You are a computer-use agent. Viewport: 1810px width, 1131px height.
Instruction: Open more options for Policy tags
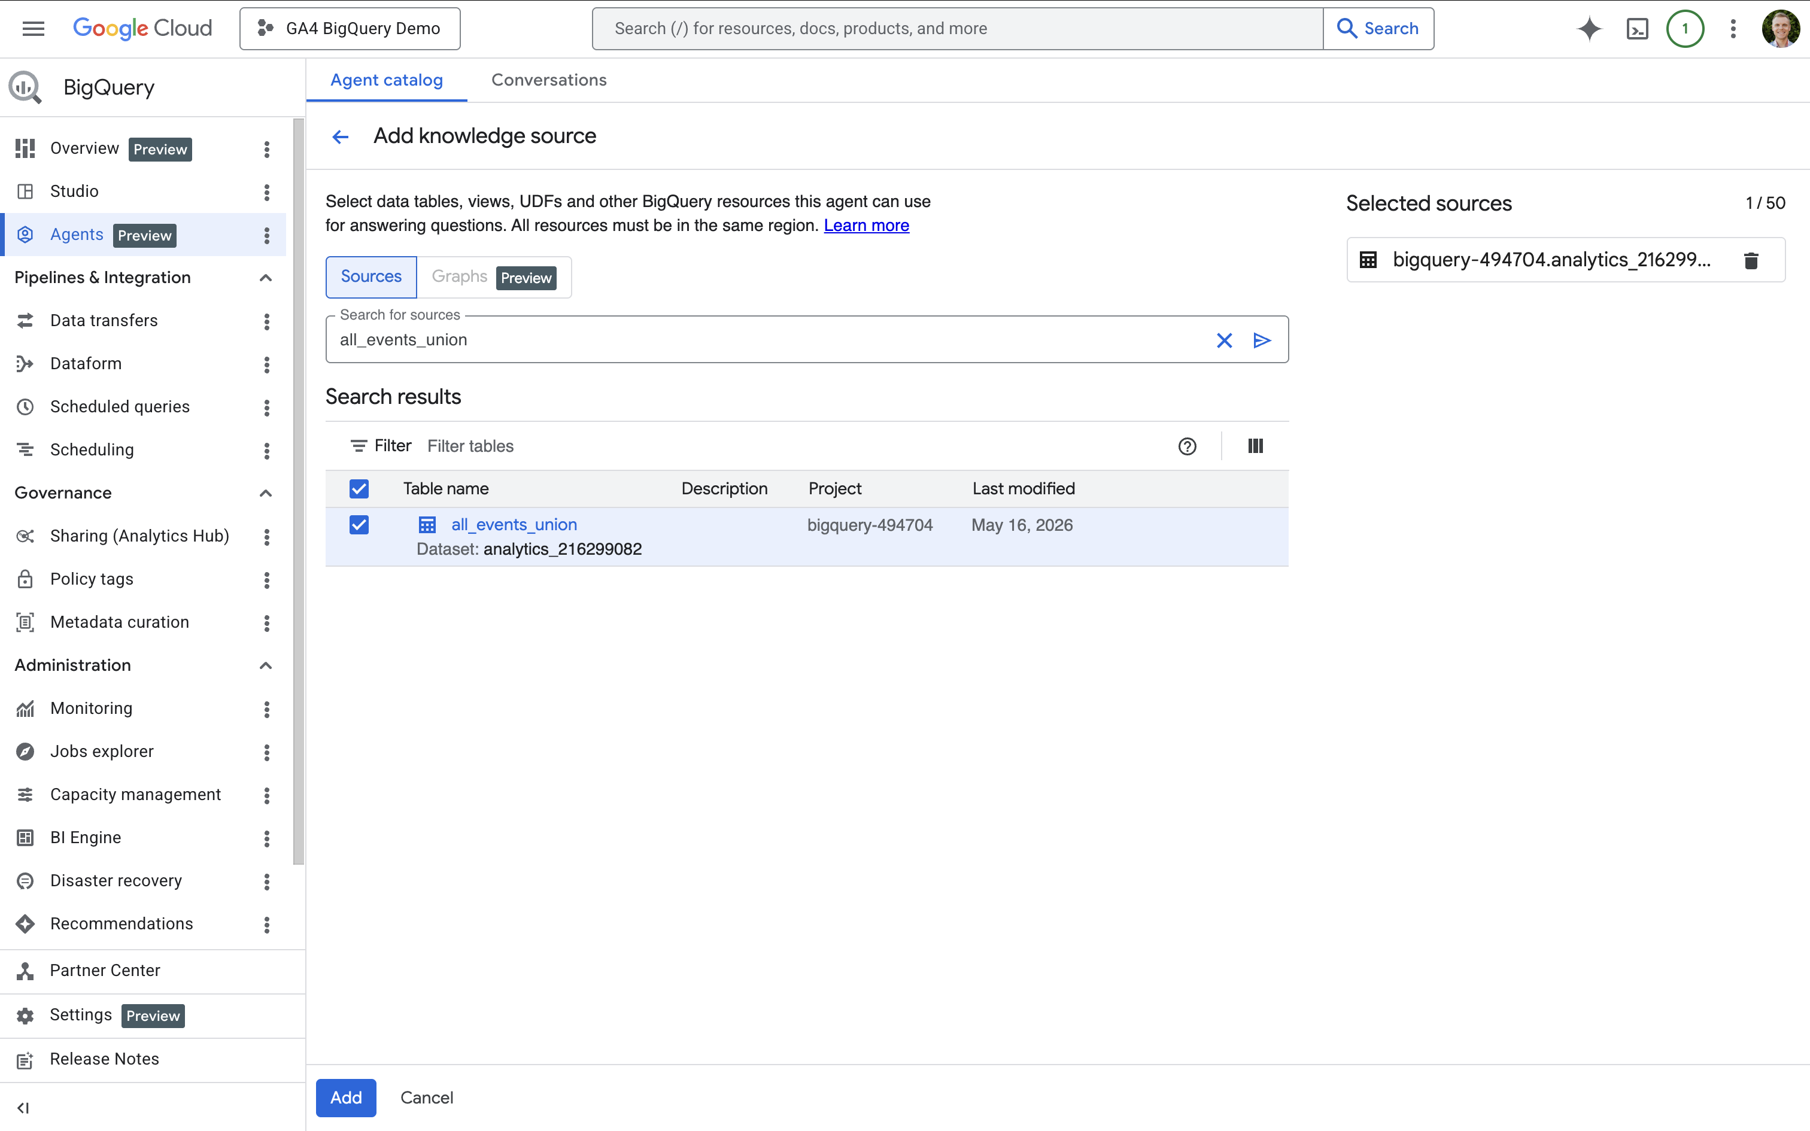point(266,580)
